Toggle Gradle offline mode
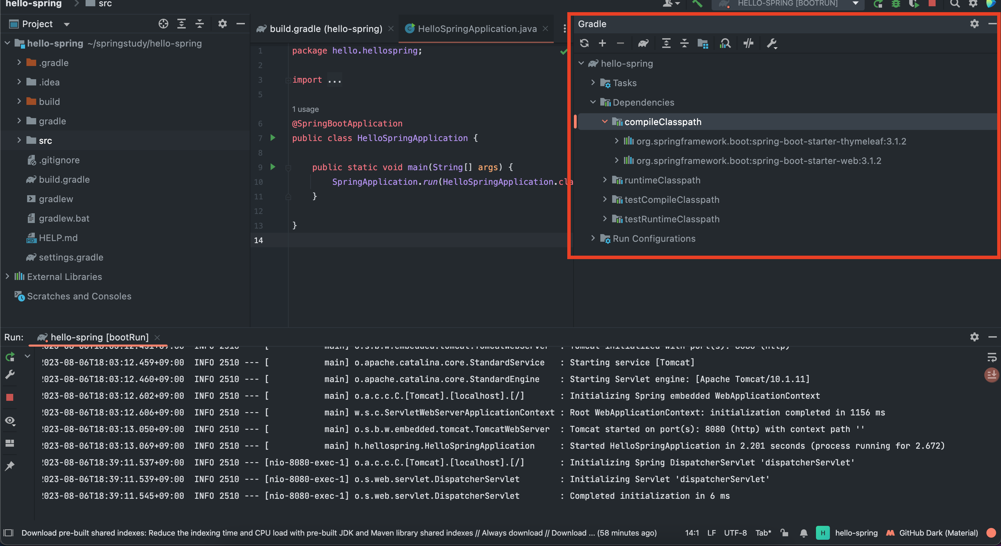The image size is (1001, 546). (748, 43)
